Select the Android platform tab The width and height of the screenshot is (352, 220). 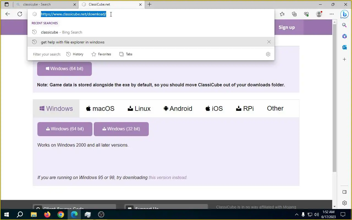click(x=178, y=108)
